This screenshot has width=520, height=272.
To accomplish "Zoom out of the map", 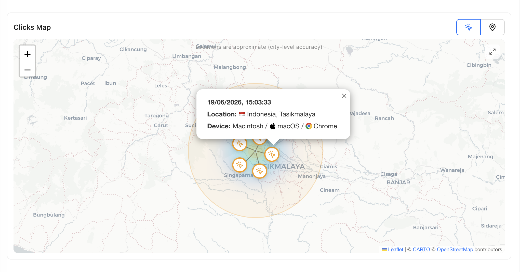I will [27, 69].
